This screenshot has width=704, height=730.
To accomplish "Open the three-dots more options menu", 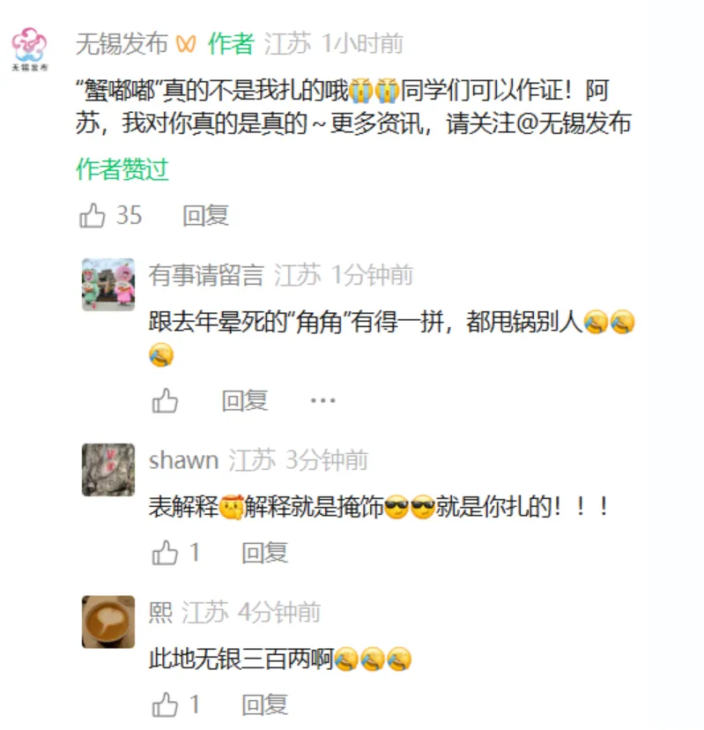I will pyautogui.click(x=322, y=400).
